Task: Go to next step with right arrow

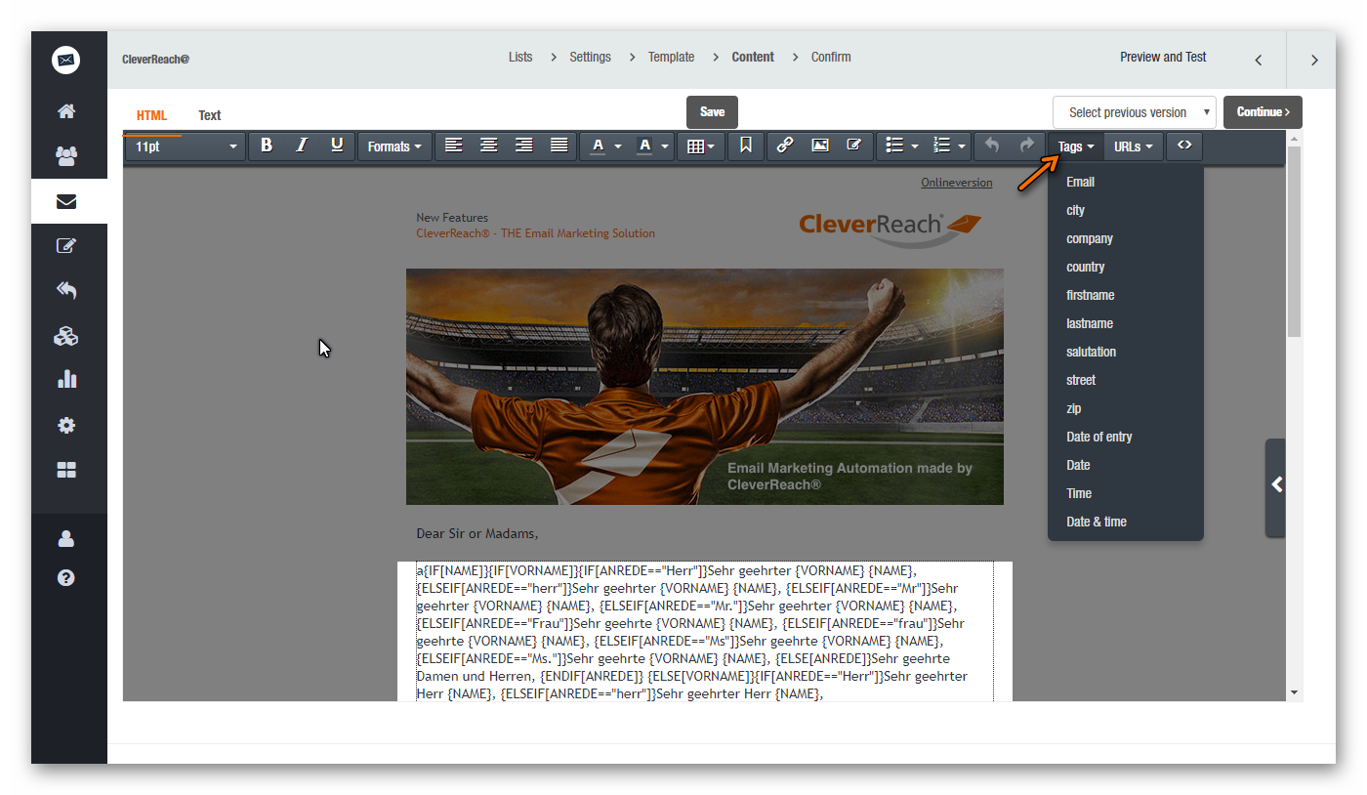Action: [1314, 60]
